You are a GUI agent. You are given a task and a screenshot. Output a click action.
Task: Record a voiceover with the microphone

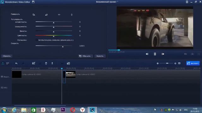pyautogui.click(x=52, y=63)
